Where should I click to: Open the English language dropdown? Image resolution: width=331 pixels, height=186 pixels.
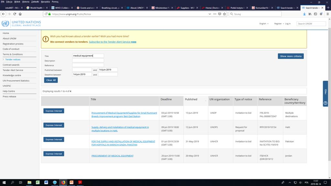pyautogui.click(x=264, y=24)
